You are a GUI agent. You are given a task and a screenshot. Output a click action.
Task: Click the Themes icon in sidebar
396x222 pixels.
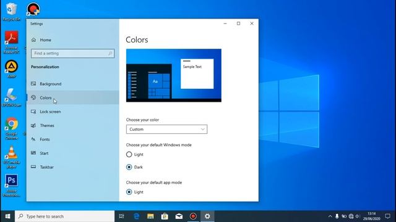coord(33,125)
